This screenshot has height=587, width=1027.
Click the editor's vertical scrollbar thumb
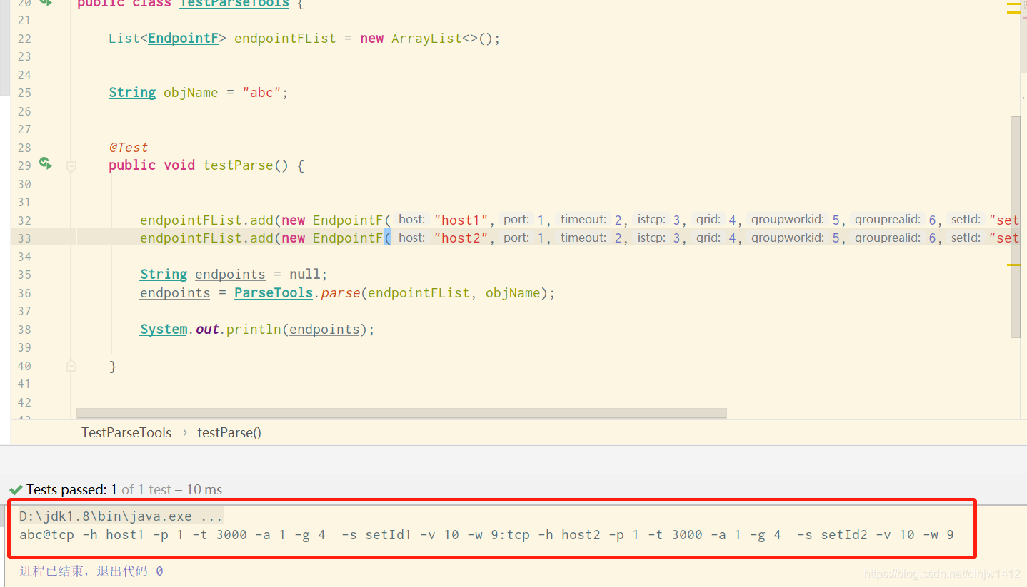(1016, 227)
